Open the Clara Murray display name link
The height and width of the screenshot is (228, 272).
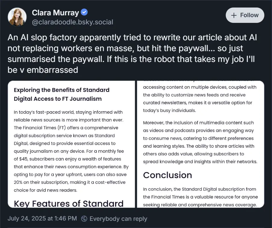coord(55,13)
